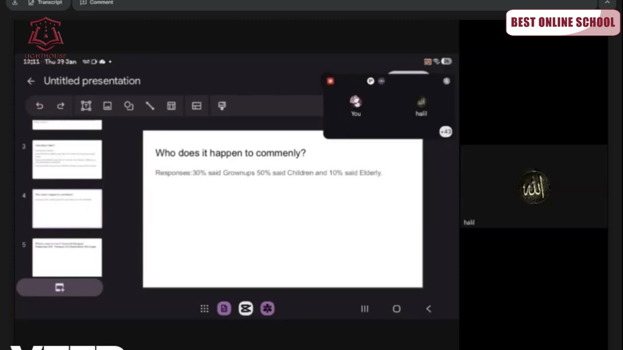Image resolution: width=623 pixels, height=350 pixels.
Task: Open the Transcript tab at top
Action: pyautogui.click(x=45, y=3)
